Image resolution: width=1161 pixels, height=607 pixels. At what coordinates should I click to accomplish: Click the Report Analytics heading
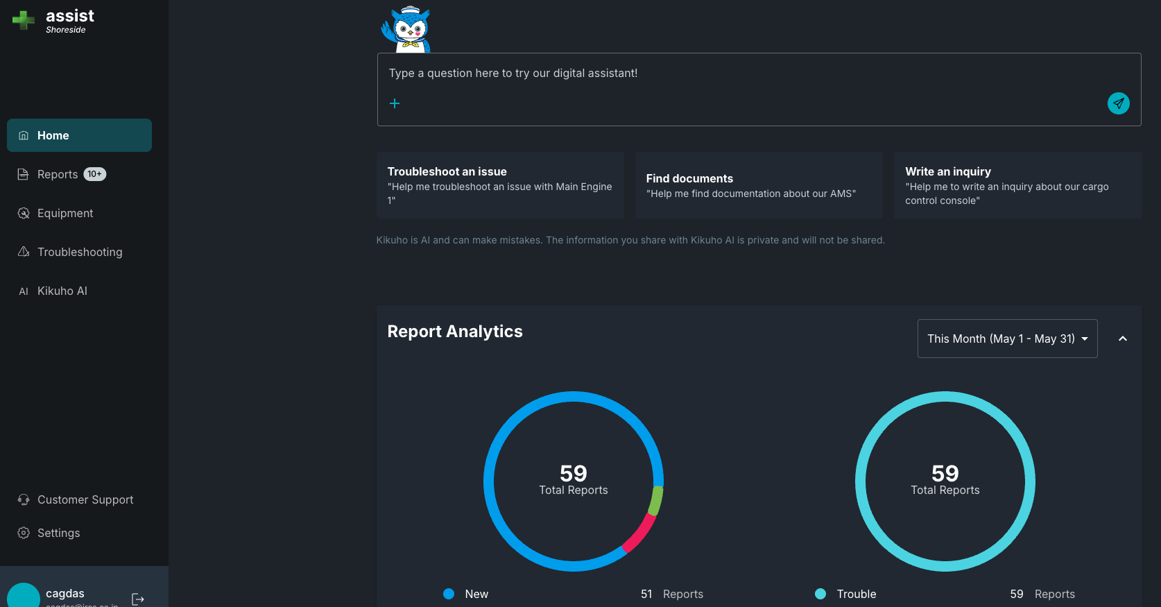point(455,332)
